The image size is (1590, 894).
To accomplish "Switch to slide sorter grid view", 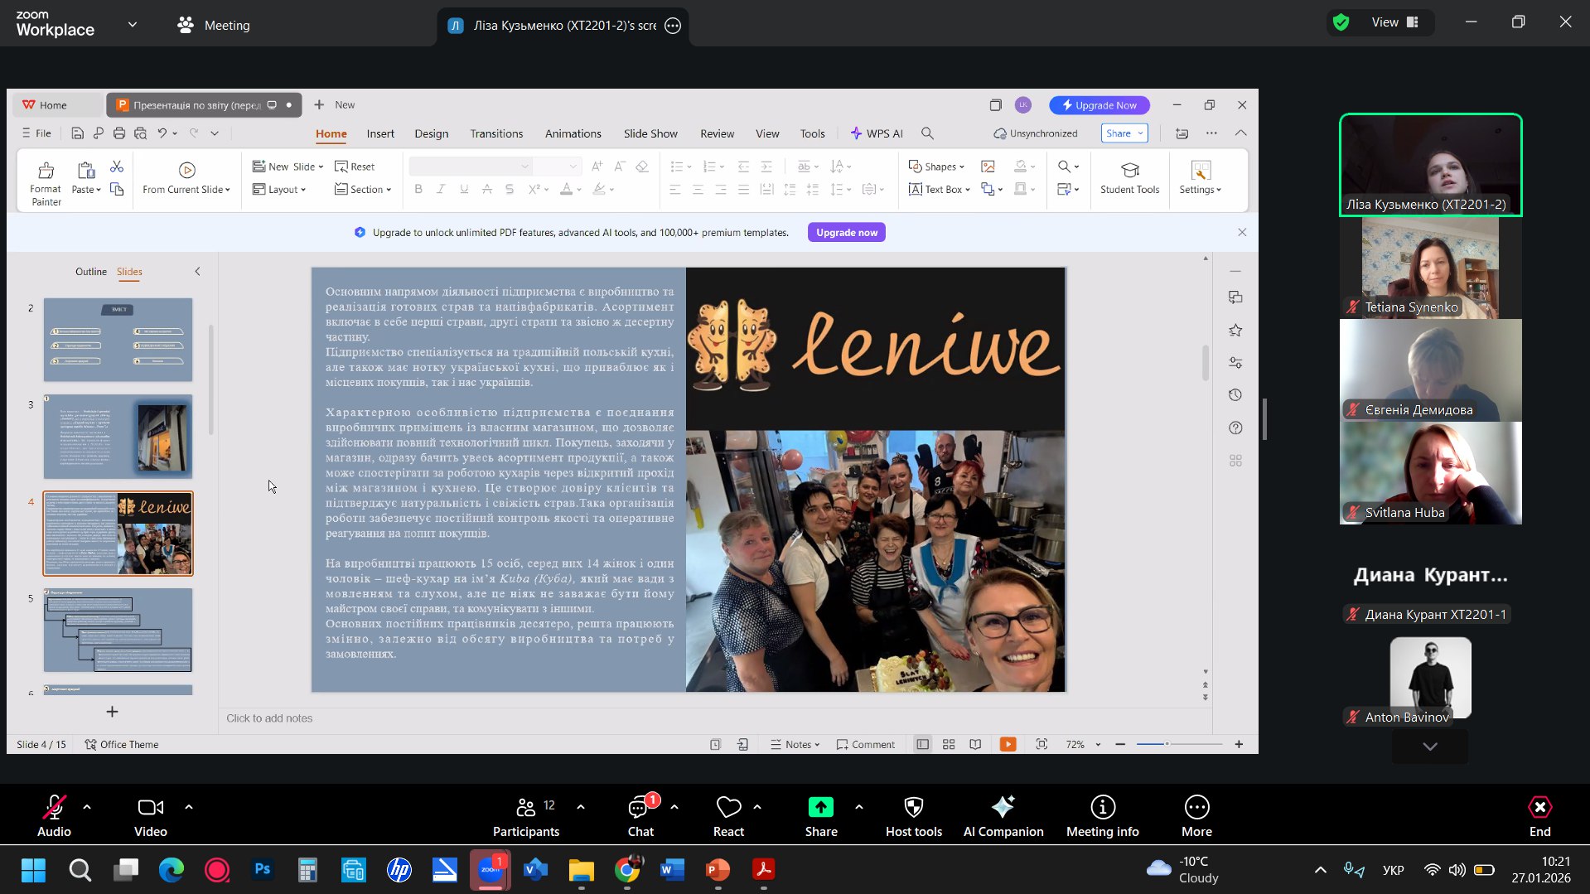I will pos(949,744).
